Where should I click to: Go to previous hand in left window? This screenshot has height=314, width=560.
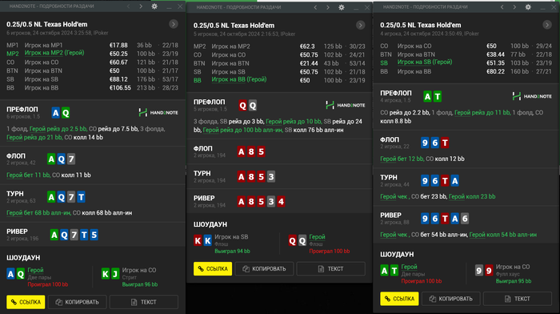point(129,6)
